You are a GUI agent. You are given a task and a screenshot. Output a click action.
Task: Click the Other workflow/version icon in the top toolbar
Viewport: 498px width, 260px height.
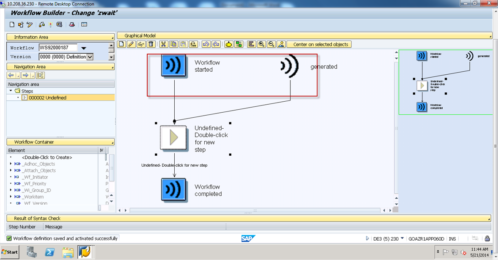click(x=21, y=24)
